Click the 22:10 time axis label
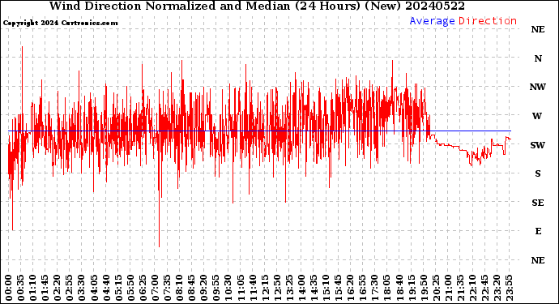 pos(472,288)
